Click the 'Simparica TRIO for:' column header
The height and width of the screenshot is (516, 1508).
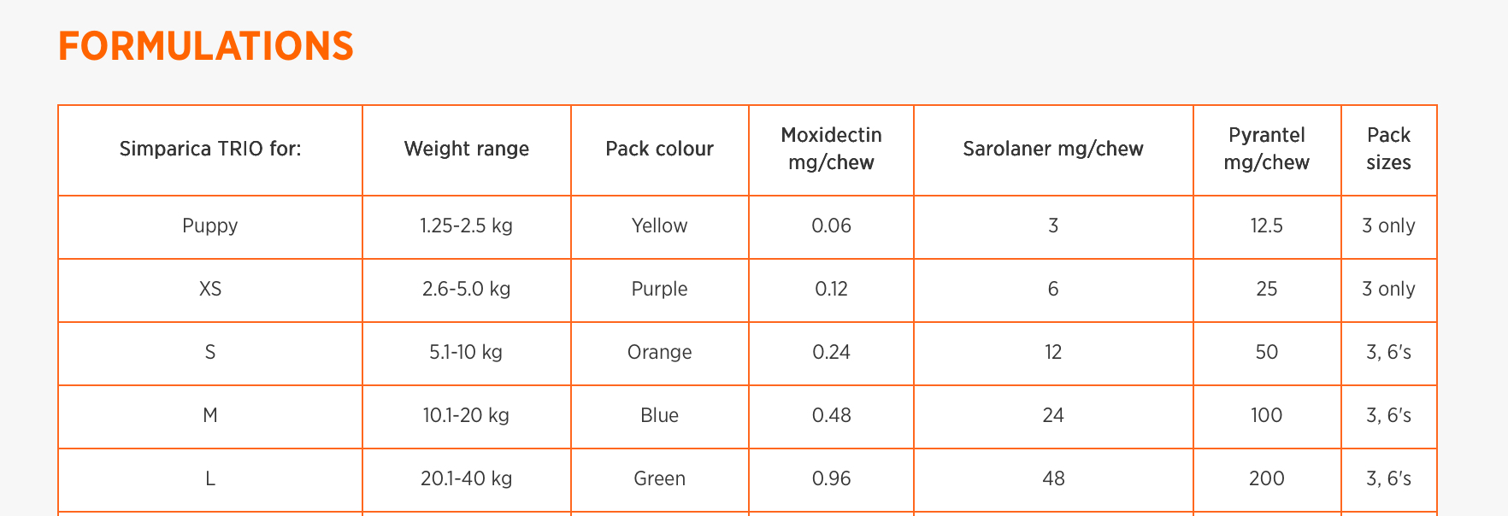click(x=210, y=149)
